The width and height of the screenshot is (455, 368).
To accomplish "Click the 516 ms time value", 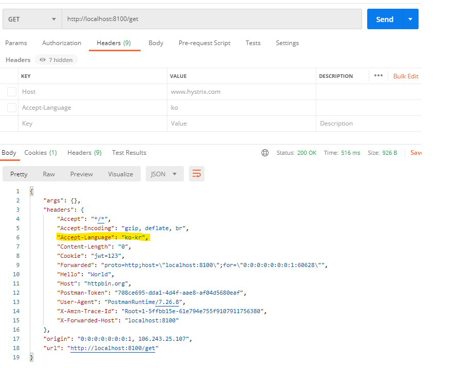I will [351, 153].
